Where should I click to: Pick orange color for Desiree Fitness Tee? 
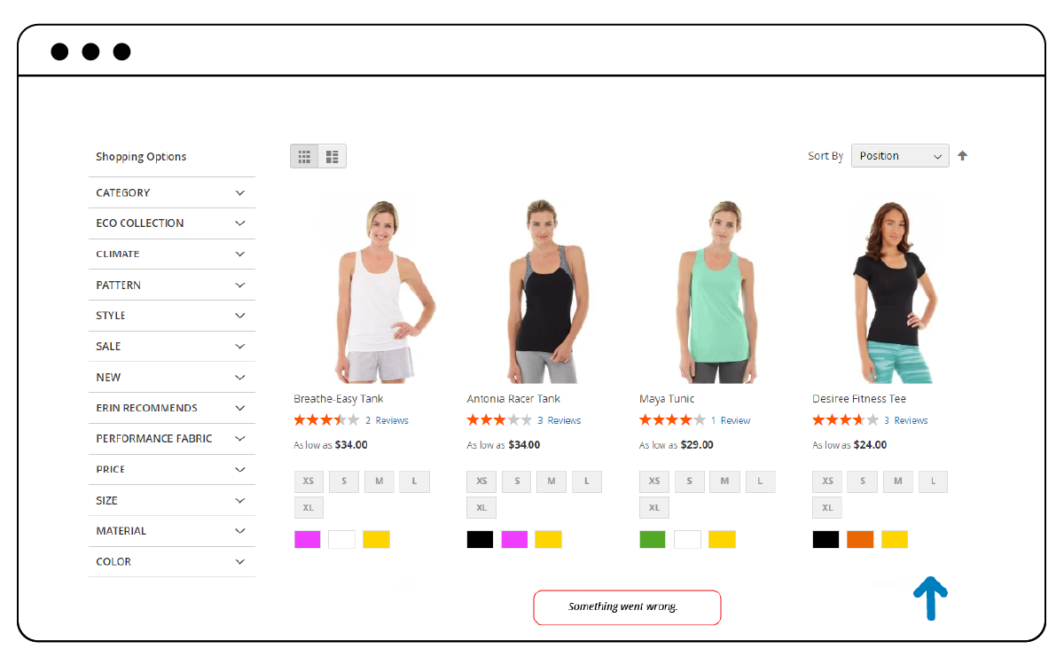tap(861, 539)
